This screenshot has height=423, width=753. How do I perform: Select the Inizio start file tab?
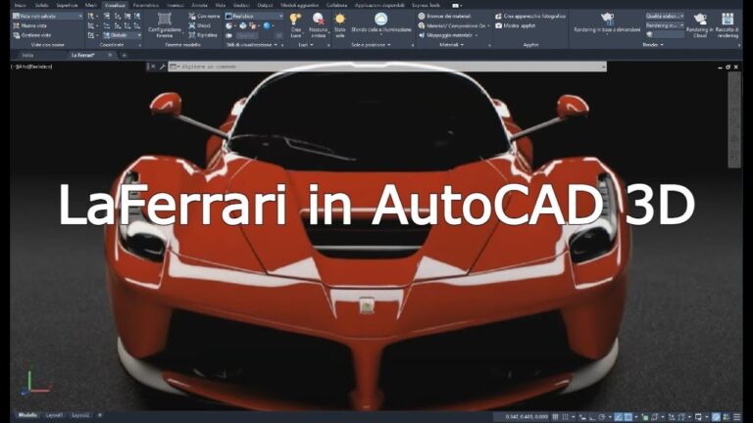(27, 55)
